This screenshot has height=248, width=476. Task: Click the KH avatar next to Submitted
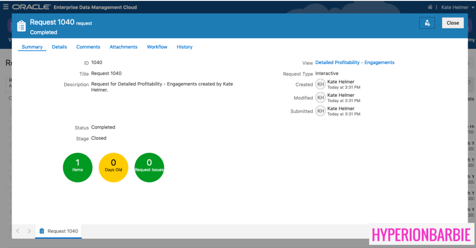pyautogui.click(x=320, y=111)
